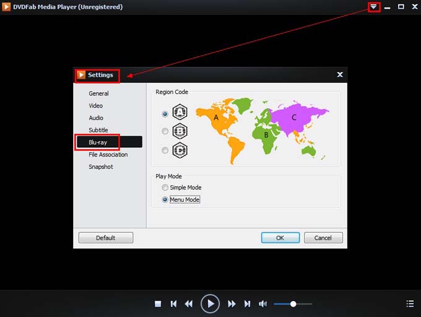The height and width of the screenshot is (317, 421).
Task: Skip to next track
Action: 247,304
